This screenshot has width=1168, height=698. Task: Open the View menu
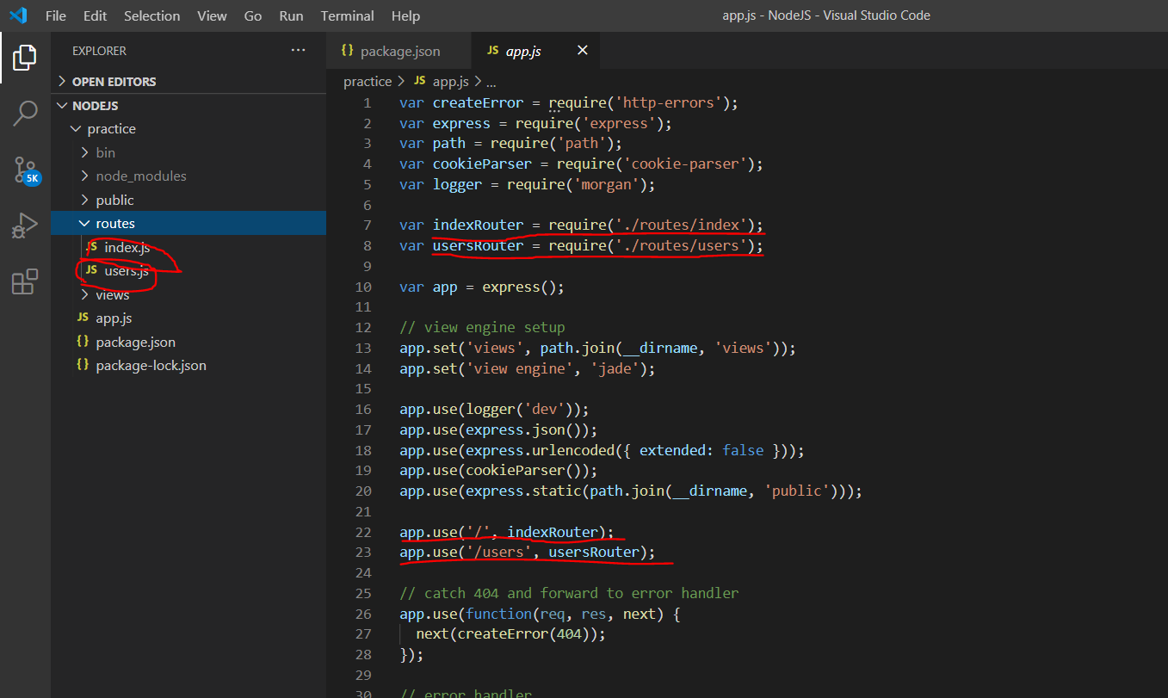[x=212, y=15]
